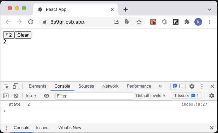Open the tab search chevron
Image resolution: width=218 pixels, height=133 pixels.
tap(210, 9)
